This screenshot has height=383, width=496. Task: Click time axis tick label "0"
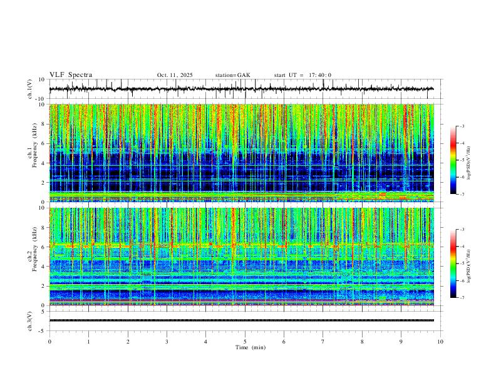click(49, 342)
